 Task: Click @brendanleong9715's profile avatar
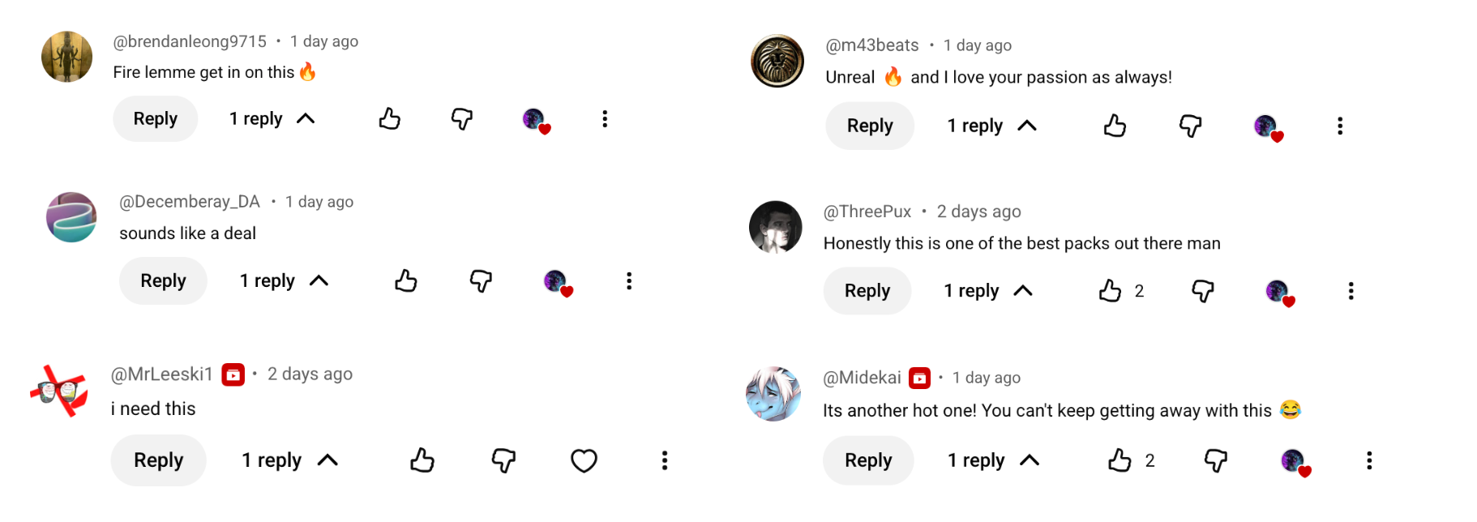66,57
